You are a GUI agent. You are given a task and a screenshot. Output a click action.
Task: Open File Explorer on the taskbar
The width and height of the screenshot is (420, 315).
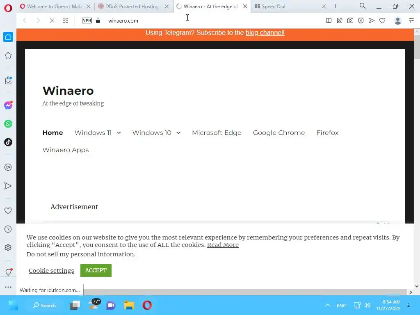click(x=129, y=305)
